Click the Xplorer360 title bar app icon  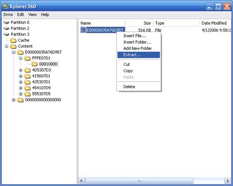pos(5,6)
